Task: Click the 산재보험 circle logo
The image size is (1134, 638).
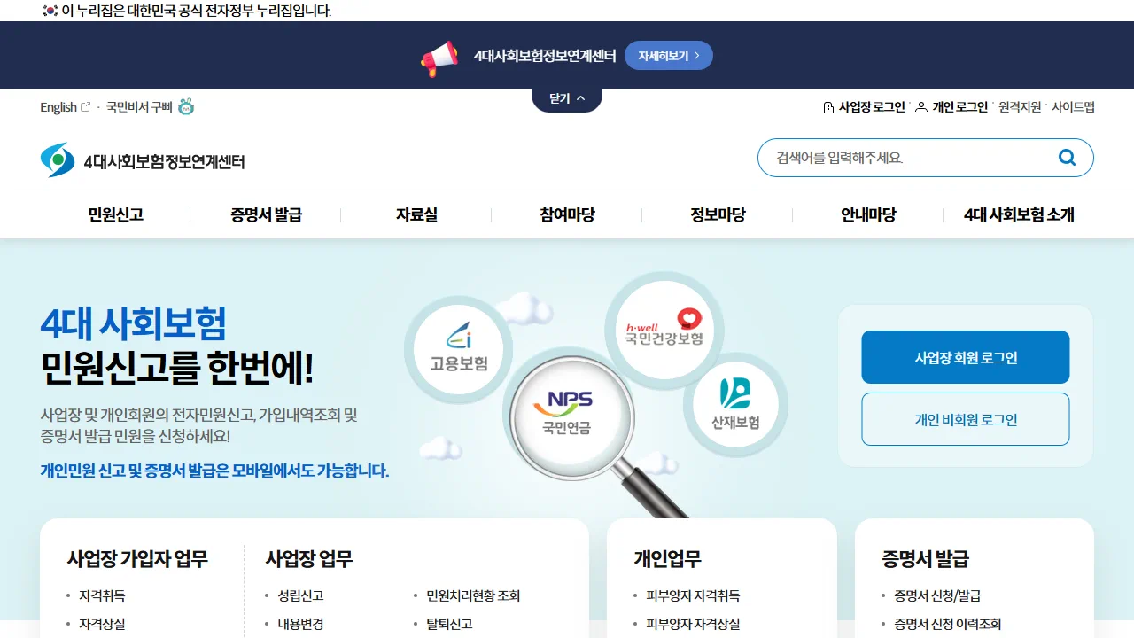Action: [735, 403]
